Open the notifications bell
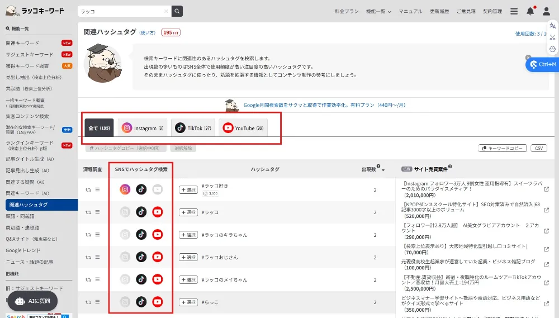The height and width of the screenshot is (318, 559). click(x=530, y=11)
